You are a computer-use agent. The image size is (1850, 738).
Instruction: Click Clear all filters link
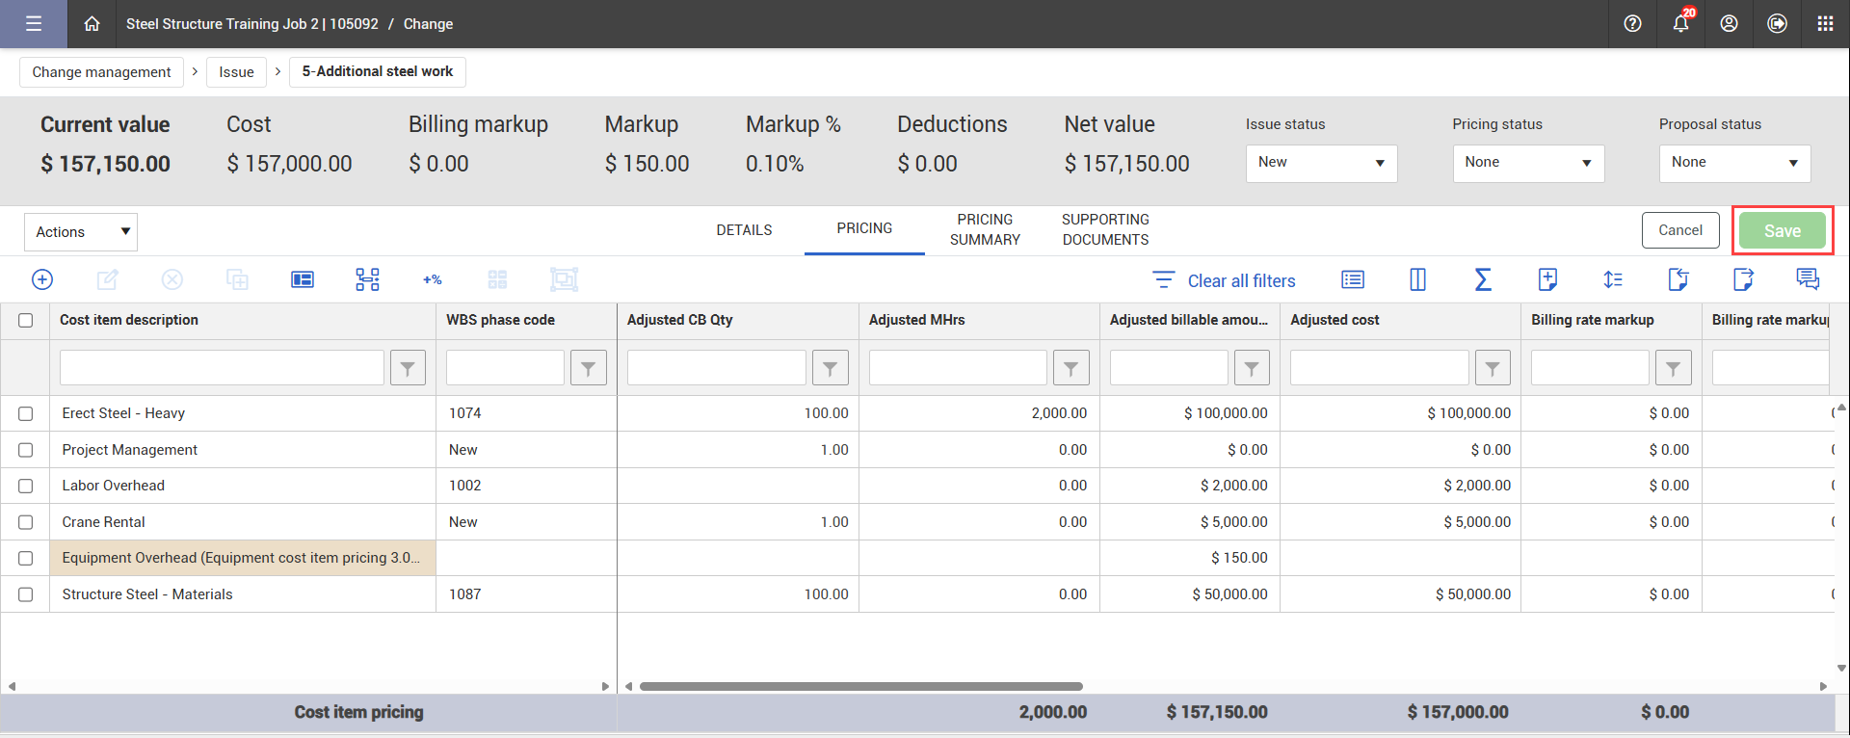pyautogui.click(x=1241, y=280)
